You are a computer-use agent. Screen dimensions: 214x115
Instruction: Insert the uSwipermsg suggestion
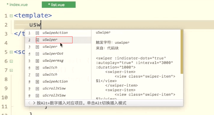[x=58, y=61]
